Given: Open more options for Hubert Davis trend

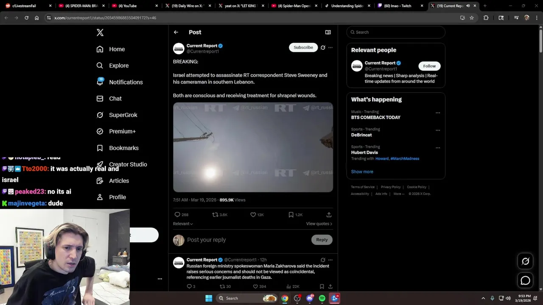Looking at the screenshot, I should pyautogui.click(x=438, y=148).
